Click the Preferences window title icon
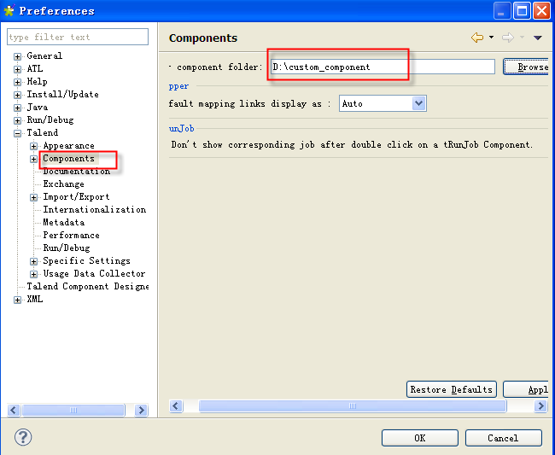 tap(9, 10)
